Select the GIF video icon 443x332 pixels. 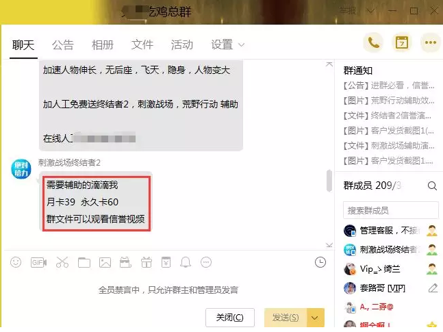(x=39, y=262)
